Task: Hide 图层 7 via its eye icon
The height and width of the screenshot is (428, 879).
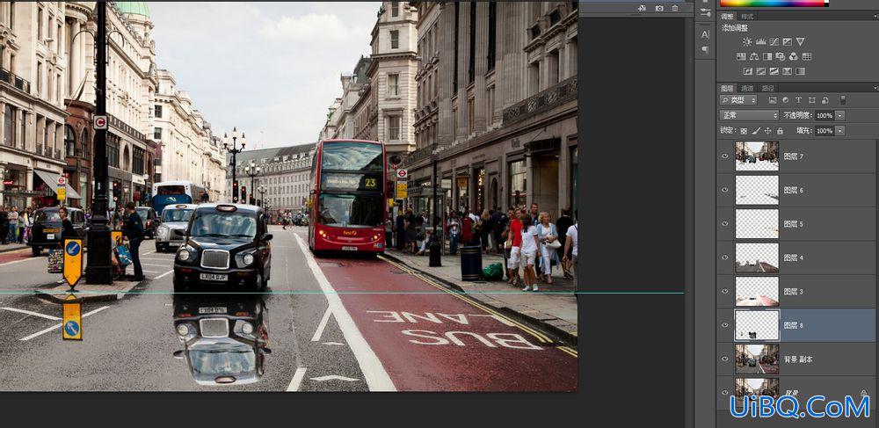Action: 725,156
